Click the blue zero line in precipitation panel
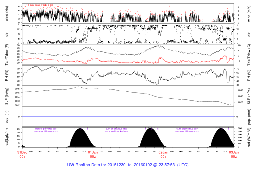256x175 pixels. tap(128, 116)
